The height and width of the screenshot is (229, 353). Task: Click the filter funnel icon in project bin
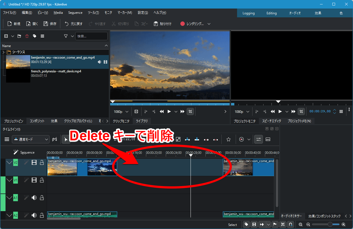66,36
